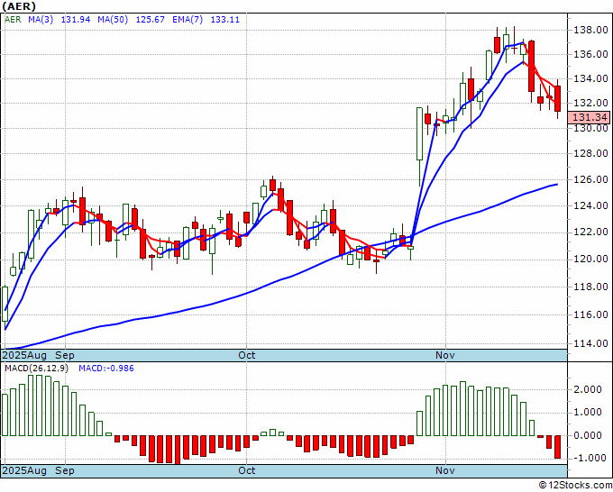Click the 118.00 price axis label
The width and height of the screenshot is (613, 492).
(x=590, y=287)
